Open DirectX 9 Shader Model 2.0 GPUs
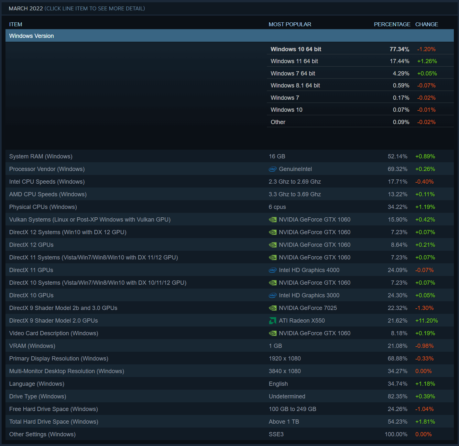The width and height of the screenshot is (459, 446). click(x=230, y=320)
